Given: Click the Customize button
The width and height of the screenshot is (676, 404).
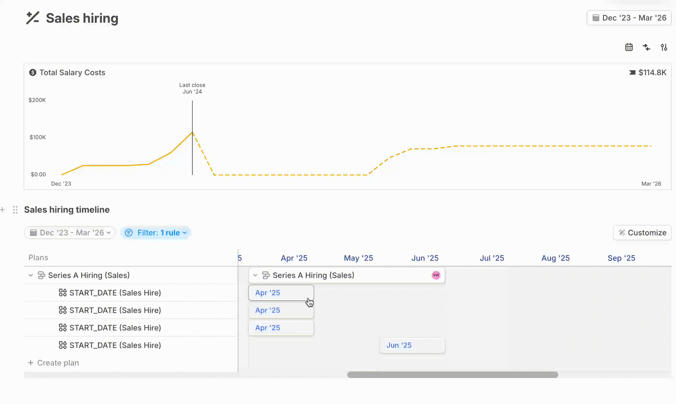Looking at the screenshot, I should point(642,233).
